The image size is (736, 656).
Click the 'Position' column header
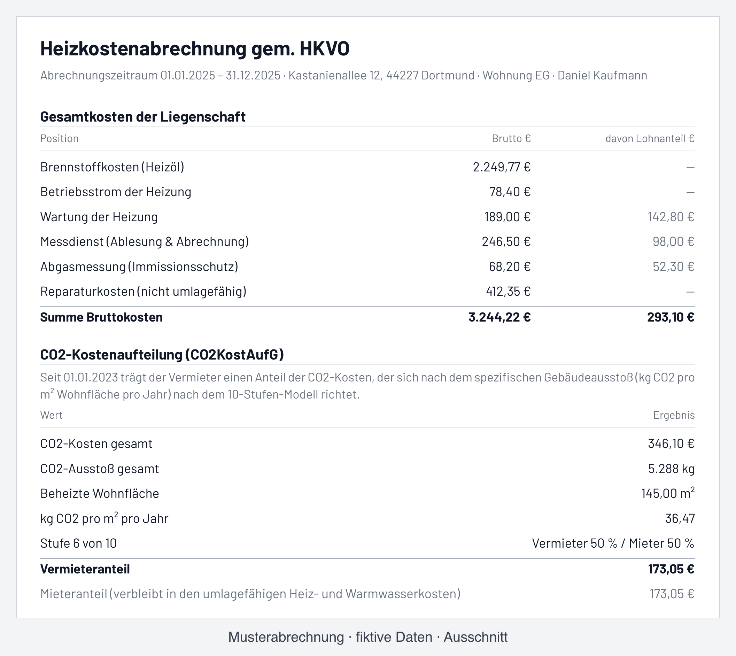[59, 139]
